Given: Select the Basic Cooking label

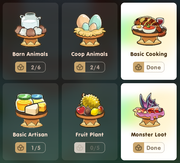Looking at the screenshot, I should (x=149, y=54).
